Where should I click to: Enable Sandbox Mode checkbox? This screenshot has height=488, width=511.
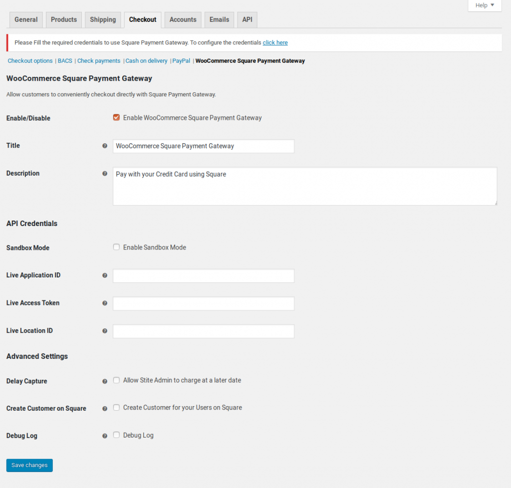116,247
